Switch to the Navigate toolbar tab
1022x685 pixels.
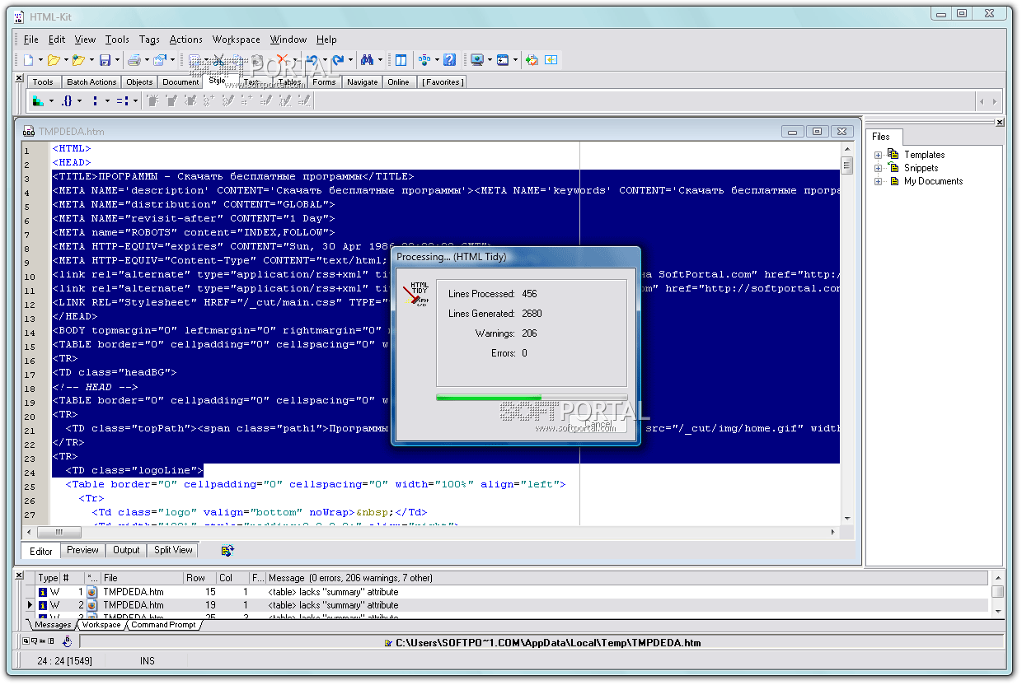(x=362, y=82)
